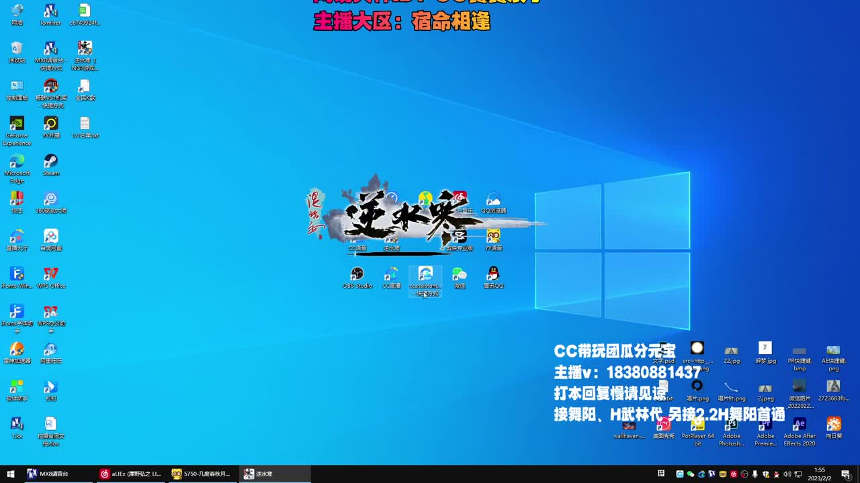860x483 pixels.
Task: Open the 雷神加速器 desktop shortcut
Action: pyautogui.click(x=17, y=352)
